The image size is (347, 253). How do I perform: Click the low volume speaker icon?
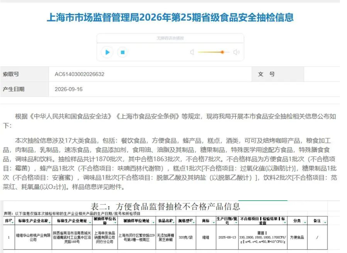pos(192,52)
